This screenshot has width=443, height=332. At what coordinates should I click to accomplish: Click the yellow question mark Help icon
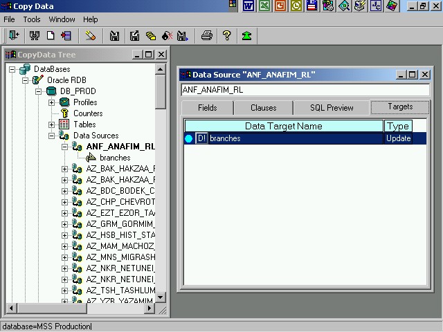pos(226,35)
